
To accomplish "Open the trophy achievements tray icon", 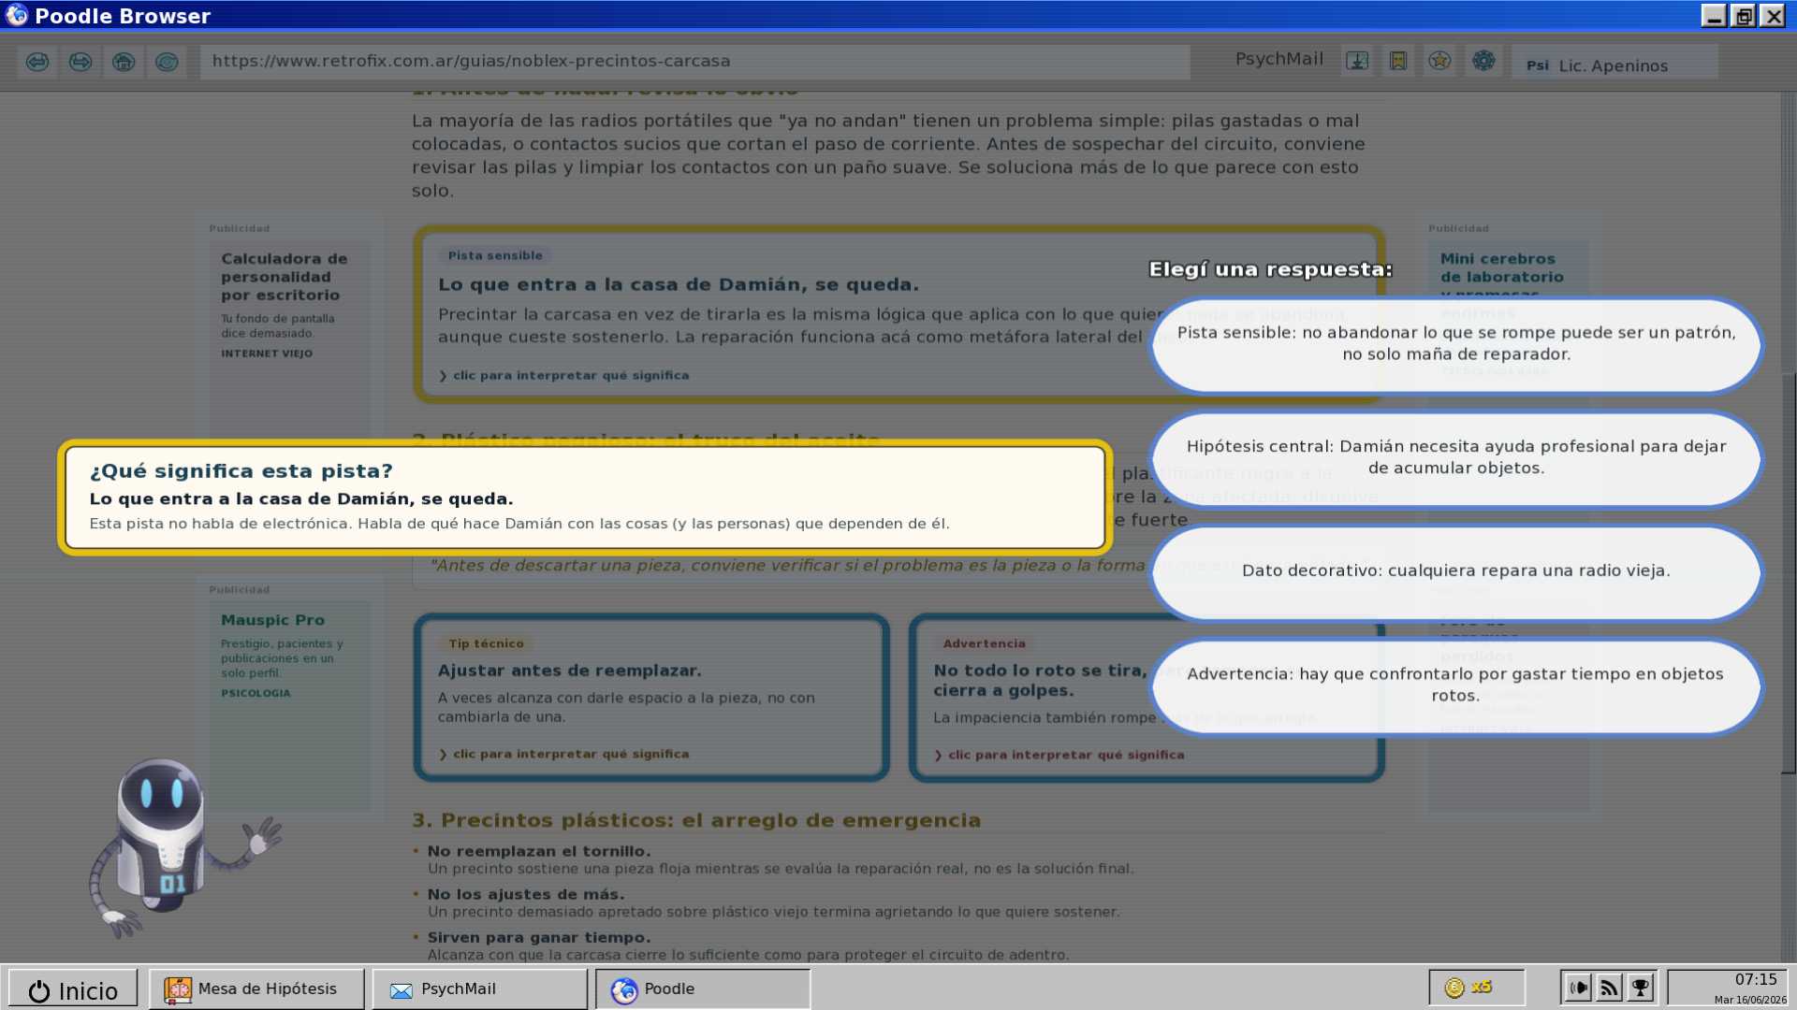I will point(1641,988).
